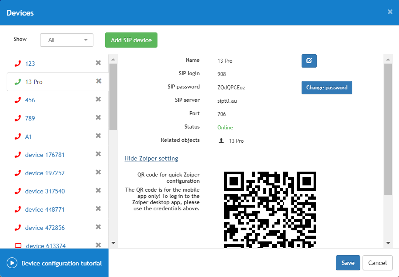
Task: Remove device 317540 with its X
Action: point(98,190)
